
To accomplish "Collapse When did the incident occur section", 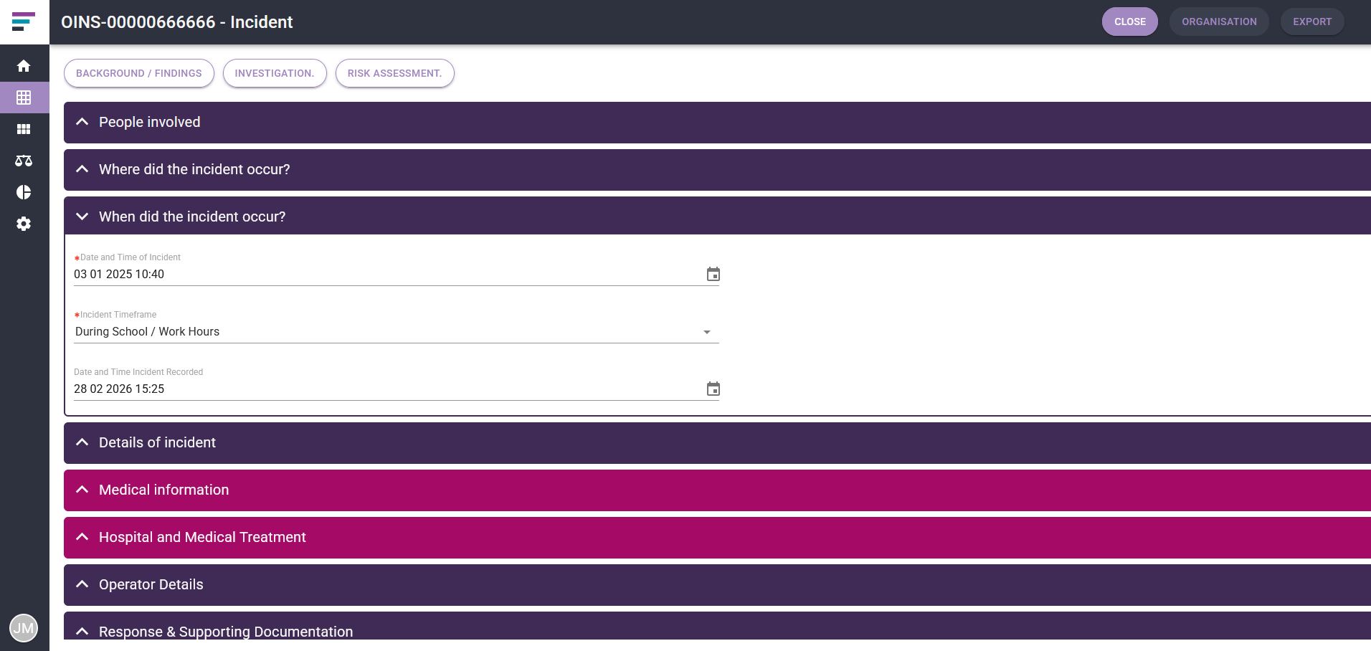I will [717, 217].
